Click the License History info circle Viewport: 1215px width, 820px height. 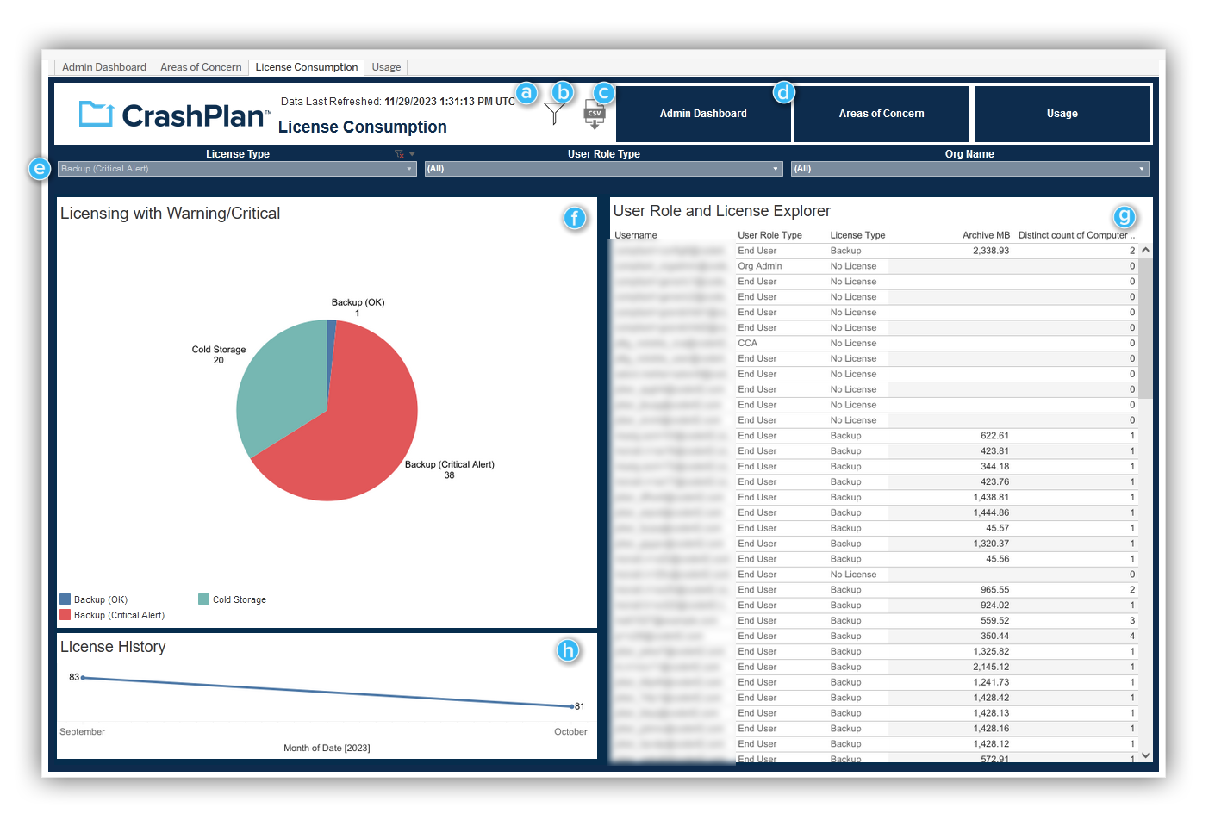568,651
